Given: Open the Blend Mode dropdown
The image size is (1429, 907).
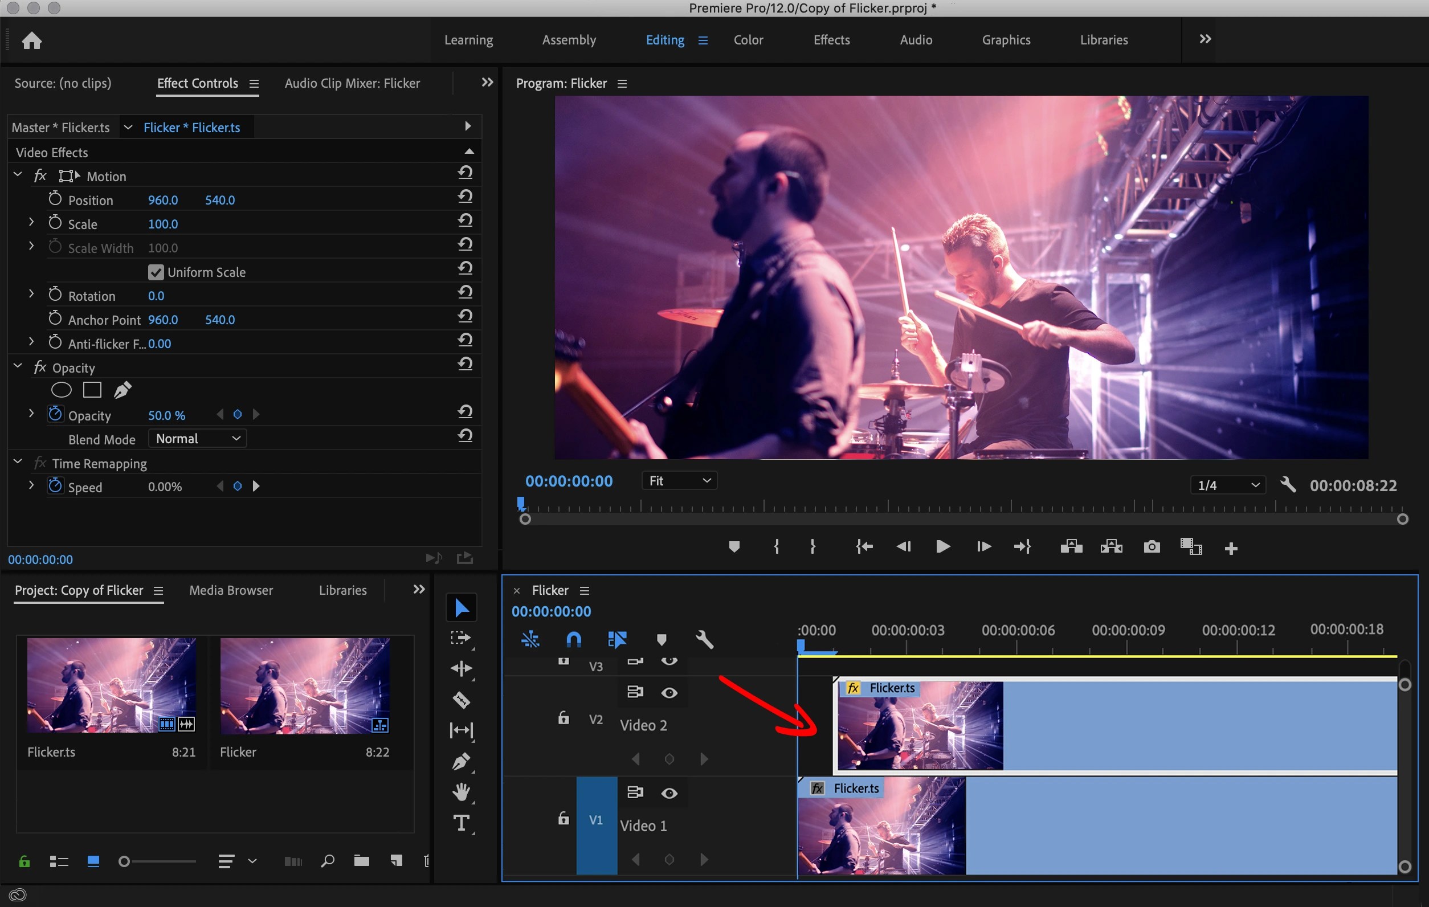Looking at the screenshot, I should click(197, 438).
